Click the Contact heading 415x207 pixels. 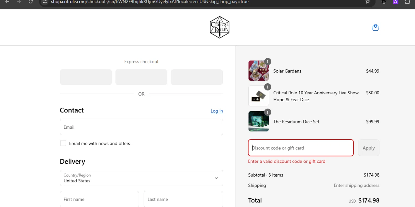click(72, 110)
